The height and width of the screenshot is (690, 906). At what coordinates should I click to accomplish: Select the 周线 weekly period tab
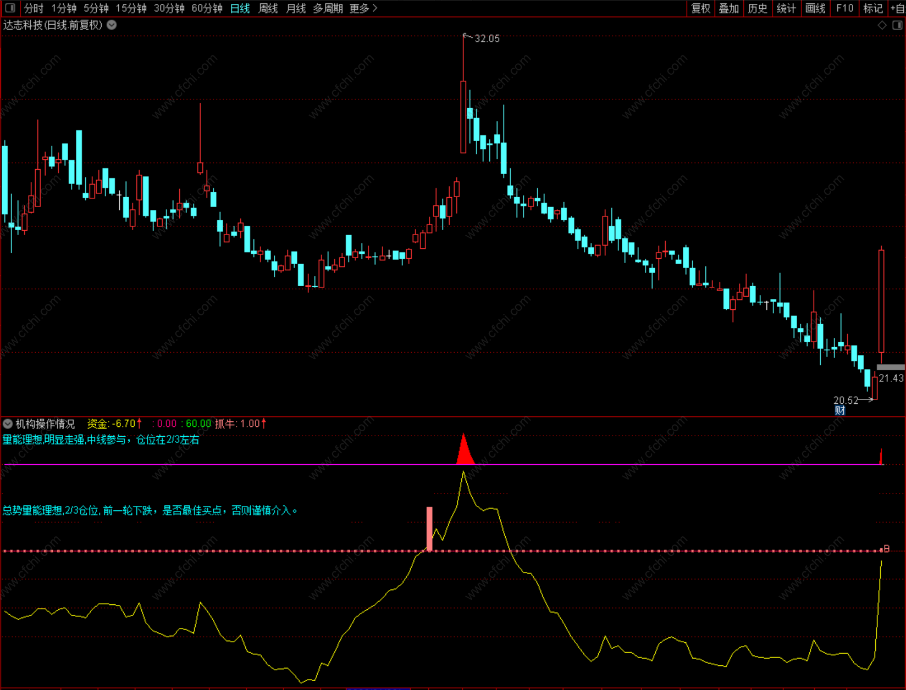(x=268, y=8)
